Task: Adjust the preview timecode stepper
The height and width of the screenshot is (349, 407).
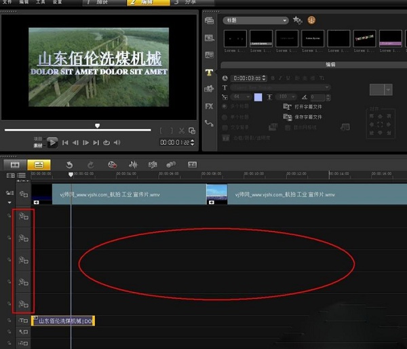Action: pos(193,143)
